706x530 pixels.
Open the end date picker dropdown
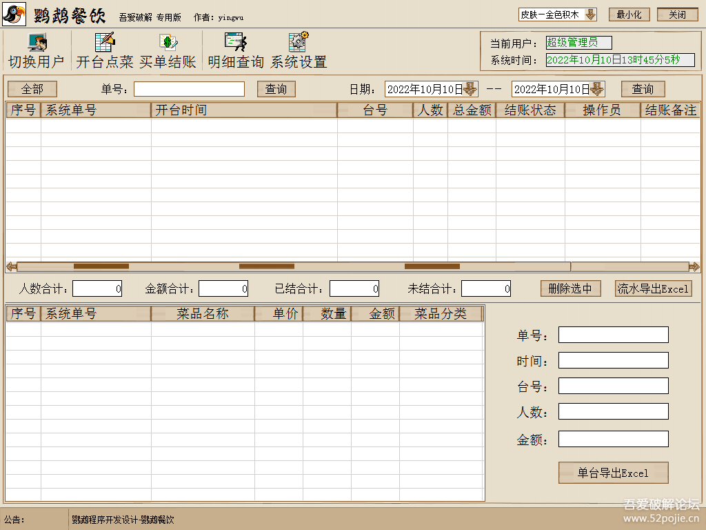(596, 89)
